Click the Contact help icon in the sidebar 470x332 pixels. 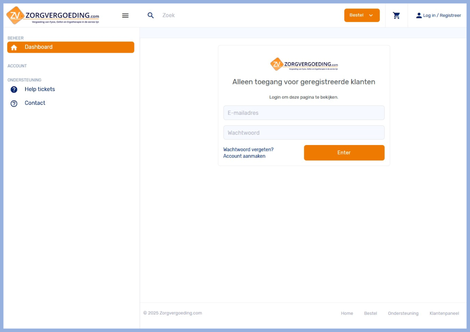(14, 104)
